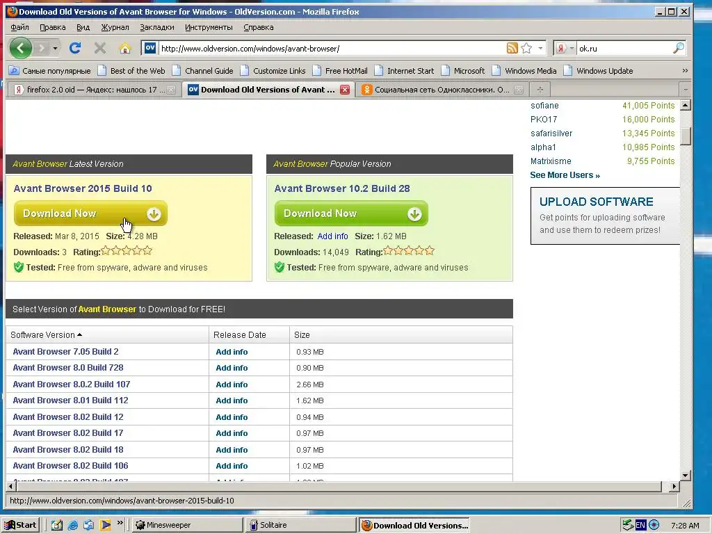This screenshot has width=712, height=534.
Task: Open the Файл menu
Action: click(20, 27)
